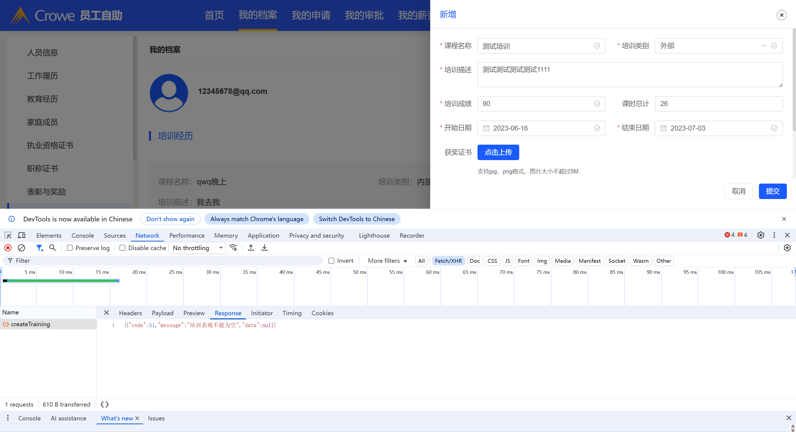796x432 pixels.
Task: Click the export HAR download icon
Action: 265,248
